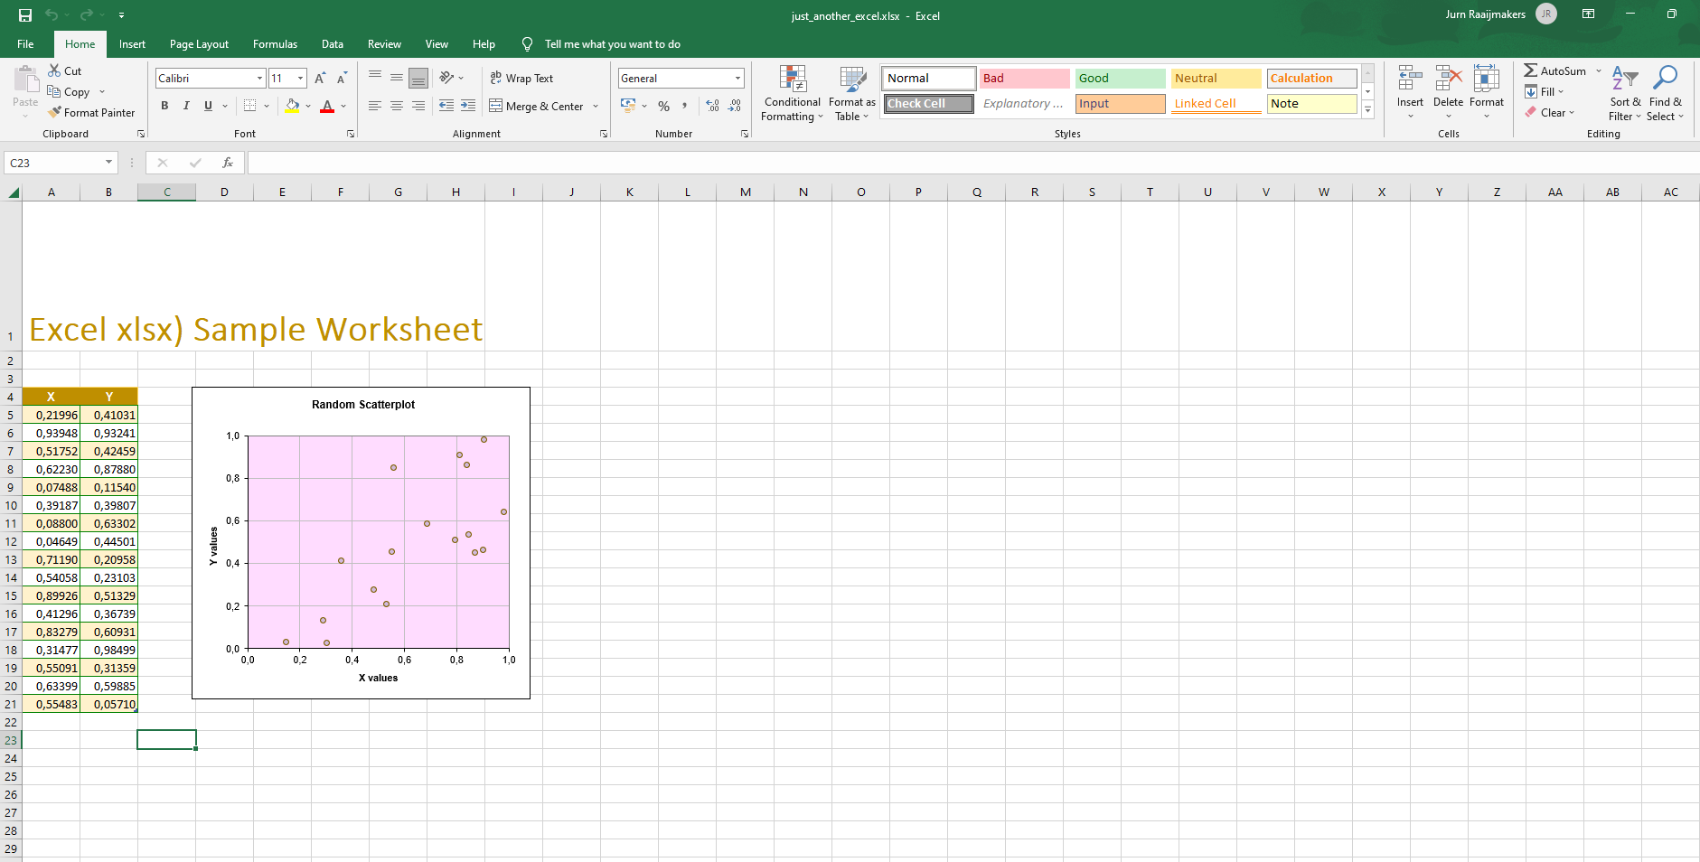
Task: Click the Format as Table icon
Action: (x=851, y=80)
